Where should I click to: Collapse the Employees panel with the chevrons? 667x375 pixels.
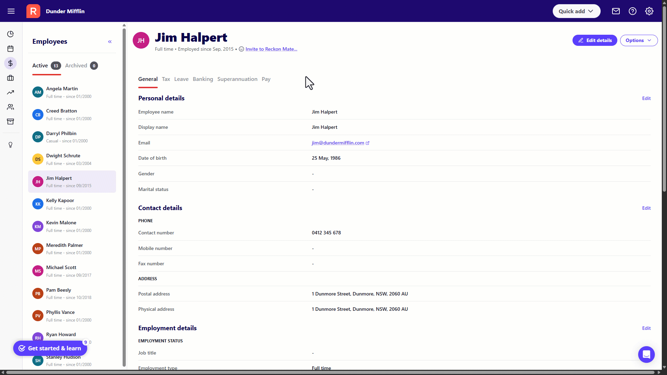(110, 42)
